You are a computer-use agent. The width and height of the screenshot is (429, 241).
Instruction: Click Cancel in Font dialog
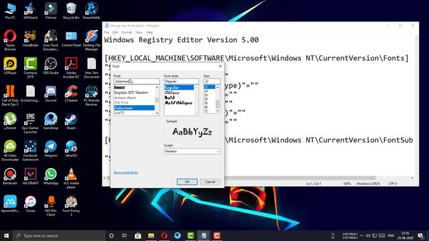click(x=210, y=181)
